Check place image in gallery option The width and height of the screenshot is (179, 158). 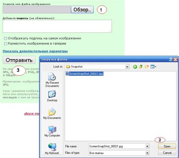tap(6, 44)
